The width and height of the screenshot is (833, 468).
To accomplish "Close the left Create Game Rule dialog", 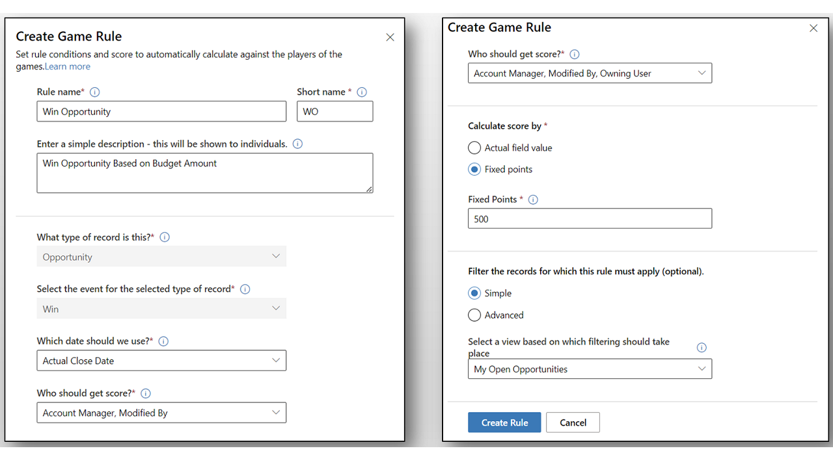I will tap(390, 38).
